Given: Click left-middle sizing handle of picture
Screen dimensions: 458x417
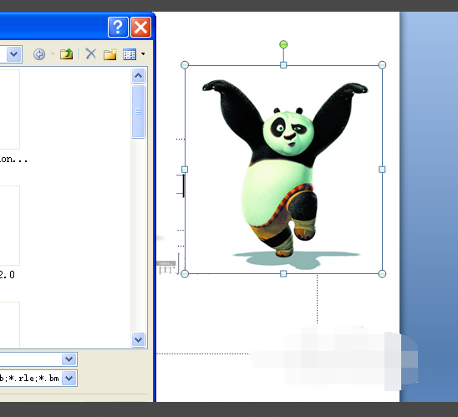Looking at the screenshot, I should click(x=185, y=170).
